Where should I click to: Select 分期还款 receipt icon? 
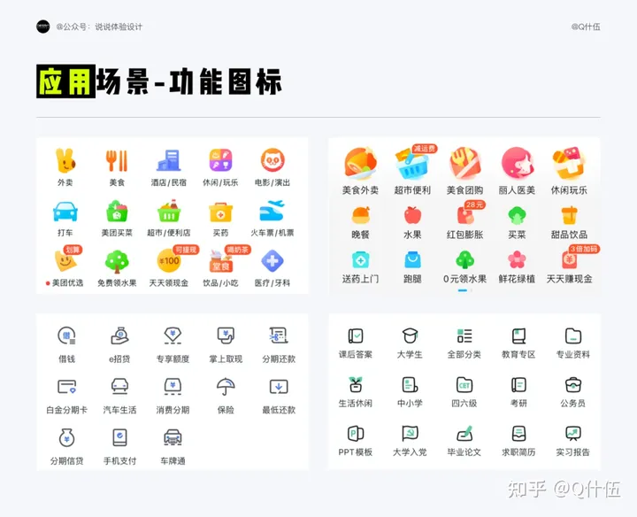(279, 336)
